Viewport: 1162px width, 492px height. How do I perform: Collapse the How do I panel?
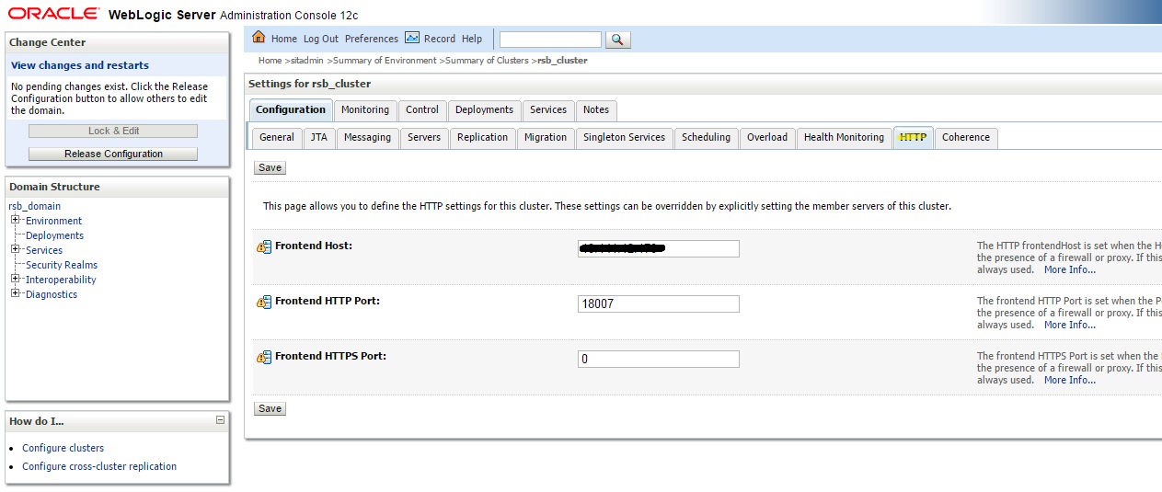[x=220, y=420]
